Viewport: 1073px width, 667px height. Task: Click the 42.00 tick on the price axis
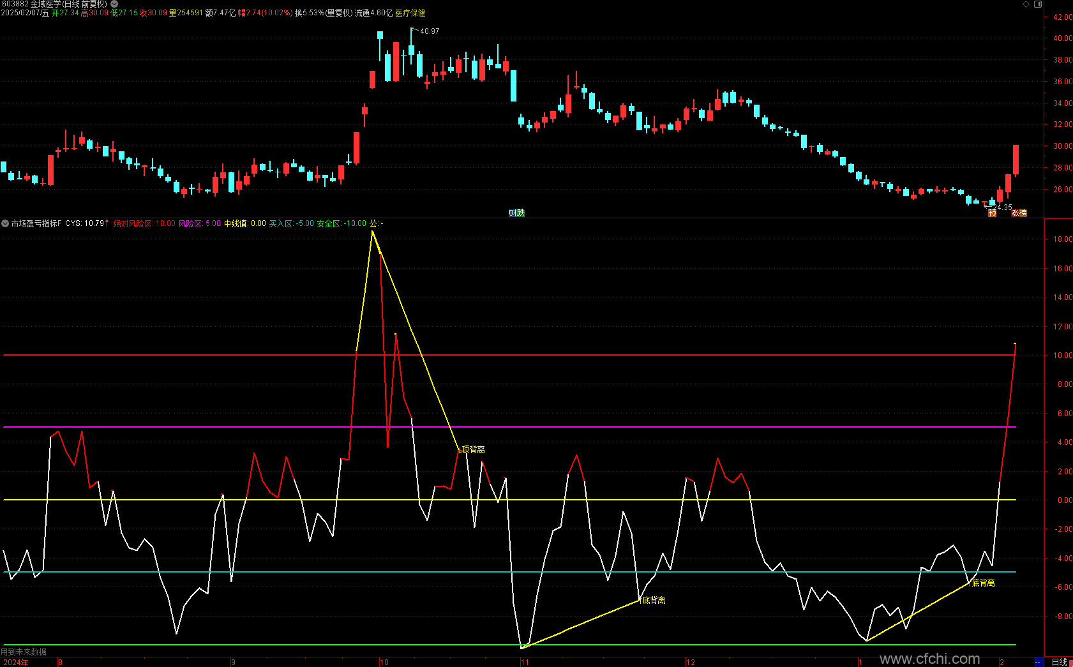[1062, 18]
